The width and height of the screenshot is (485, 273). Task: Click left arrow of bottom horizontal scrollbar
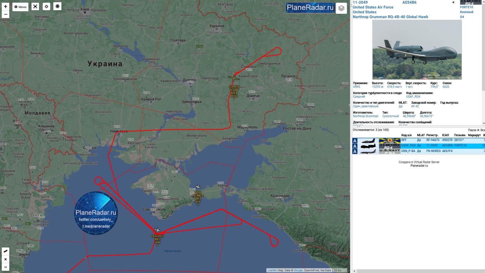(355, 271)
